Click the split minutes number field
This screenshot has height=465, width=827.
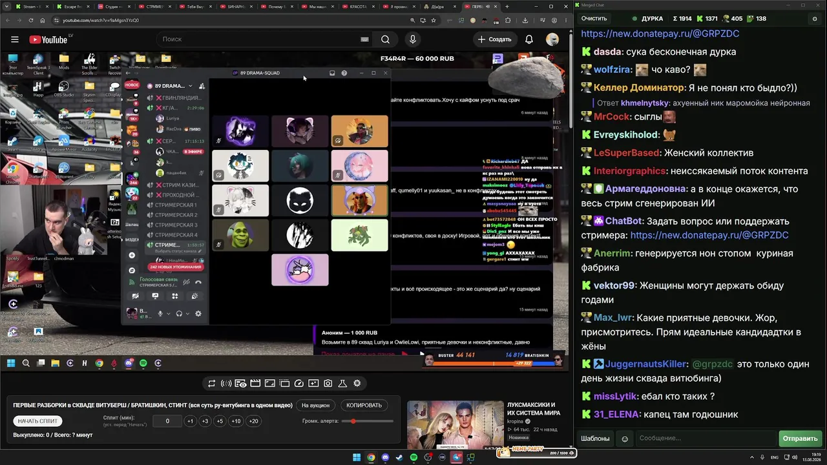click(x=167, y=421)
